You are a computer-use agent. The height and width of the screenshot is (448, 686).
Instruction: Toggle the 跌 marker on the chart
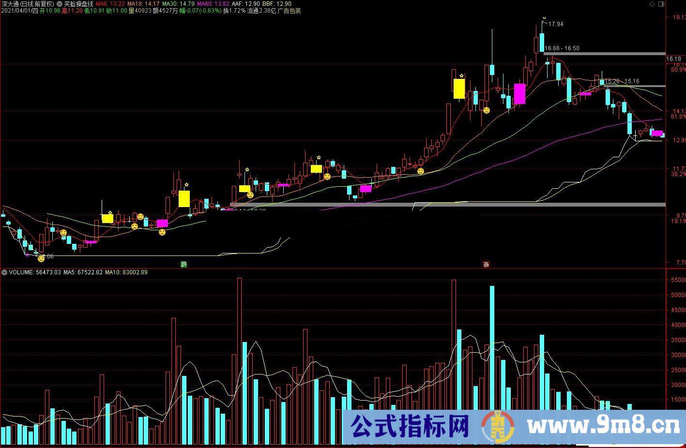[184, 264]
